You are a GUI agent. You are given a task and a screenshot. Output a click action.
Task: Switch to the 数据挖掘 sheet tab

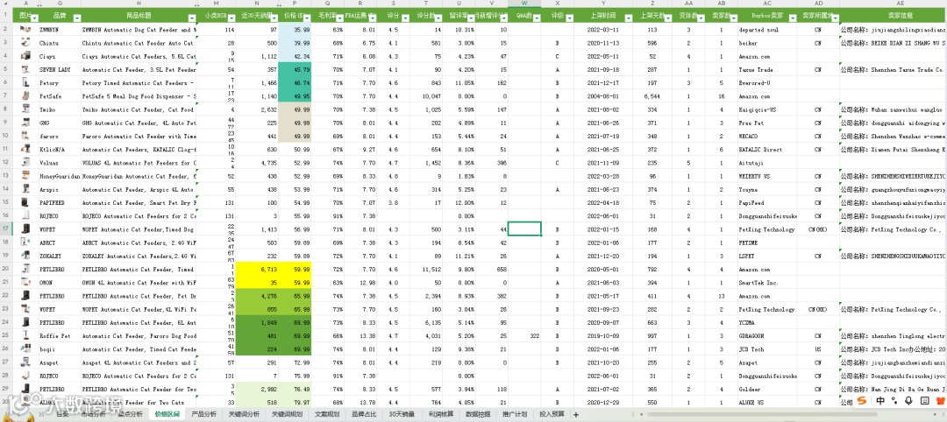(x=479, y=414)
